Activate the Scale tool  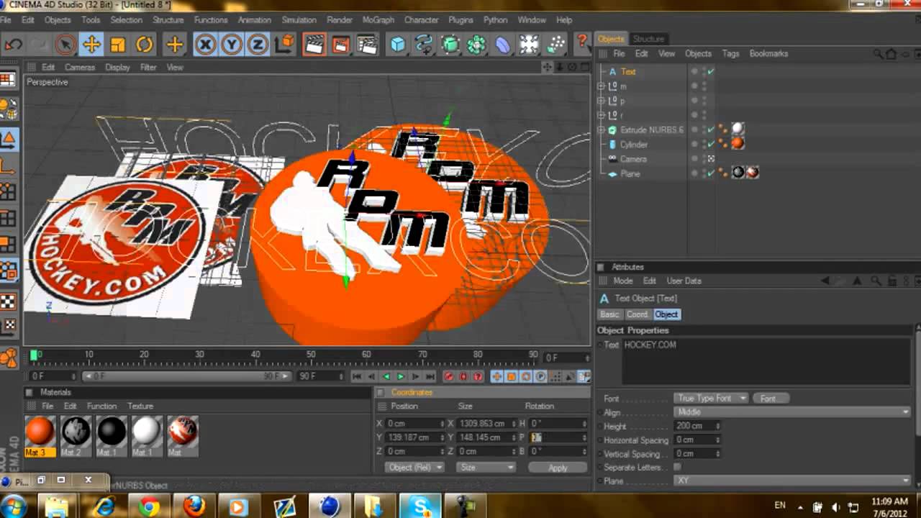click(x=118, y=45)
